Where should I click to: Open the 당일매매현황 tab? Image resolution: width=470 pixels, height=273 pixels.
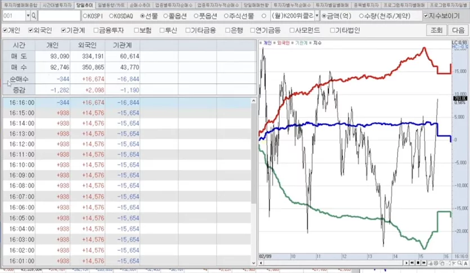256,5
